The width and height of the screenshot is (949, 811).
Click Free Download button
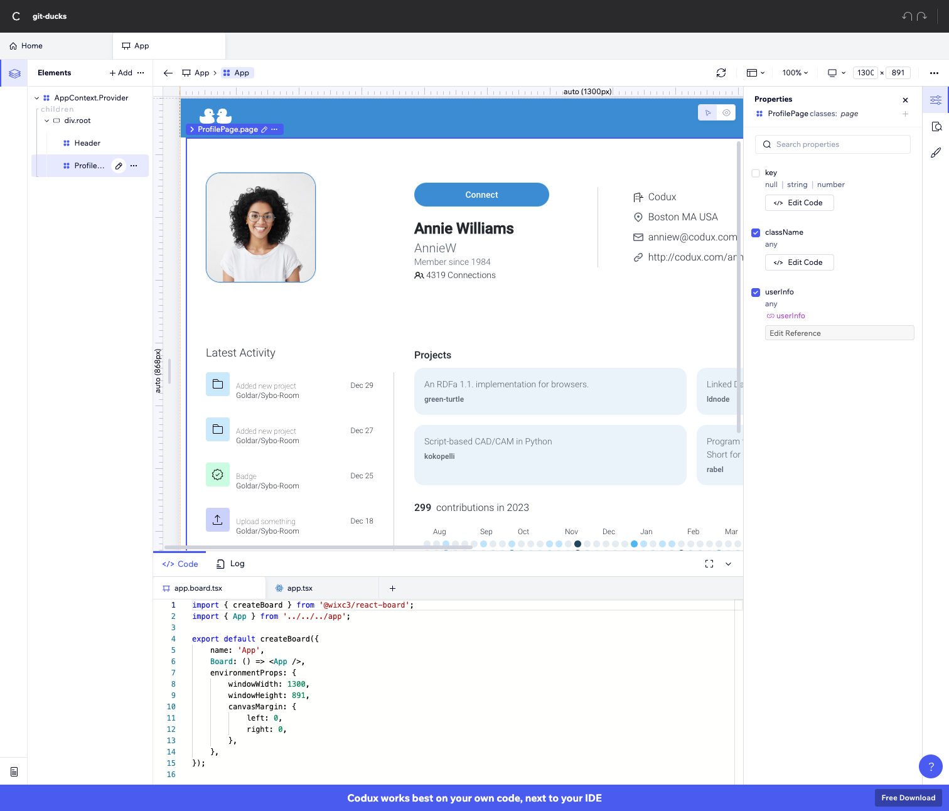[908, 798]
